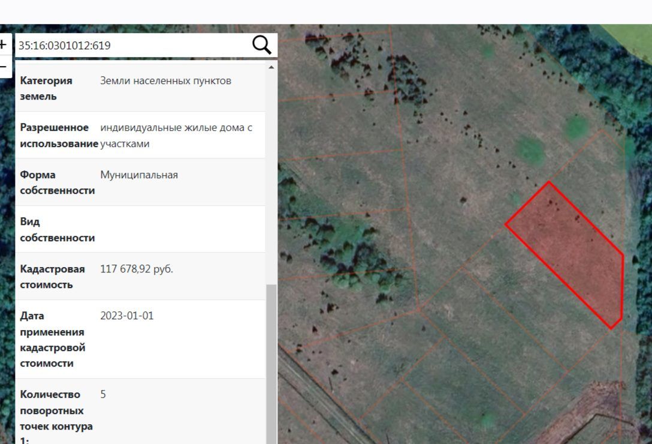The height and width of the screenshot is (444, 652).
Task: Click the "2023-01-01" date value
Action: click(x=127, y=316)
